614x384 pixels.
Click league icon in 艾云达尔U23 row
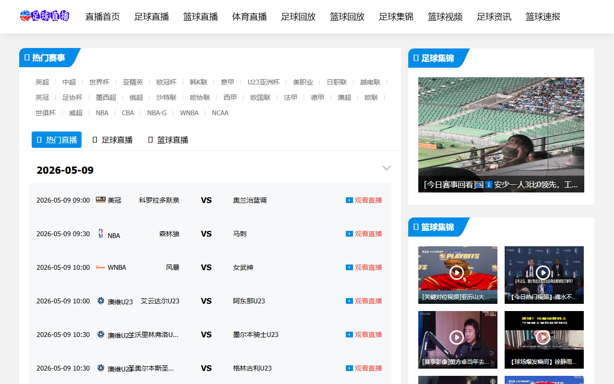(x=101, y=300)
